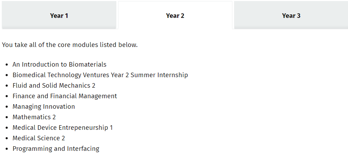Select the Mathematics 2 module
348x154 pixels.
(34, 117)
